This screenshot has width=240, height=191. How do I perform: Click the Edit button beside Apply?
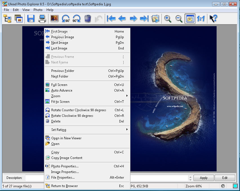coord(225,178)
